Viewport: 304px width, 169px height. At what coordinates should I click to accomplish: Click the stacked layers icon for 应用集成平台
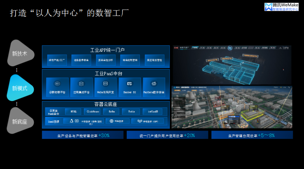tap(81, 84)
